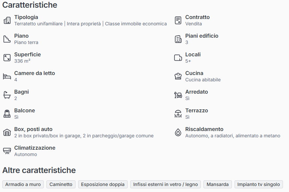This screenshot has width=289, height=192.
Task: Click the Camere da letto bed icon
Action: point(7,76)
